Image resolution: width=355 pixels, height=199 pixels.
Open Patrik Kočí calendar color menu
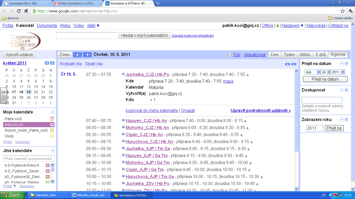(52, 119)
